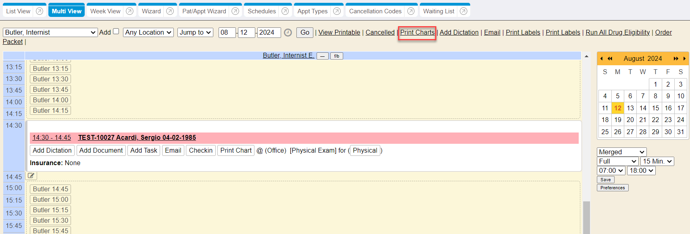Click the Print Charts link

tap(417, 32)
